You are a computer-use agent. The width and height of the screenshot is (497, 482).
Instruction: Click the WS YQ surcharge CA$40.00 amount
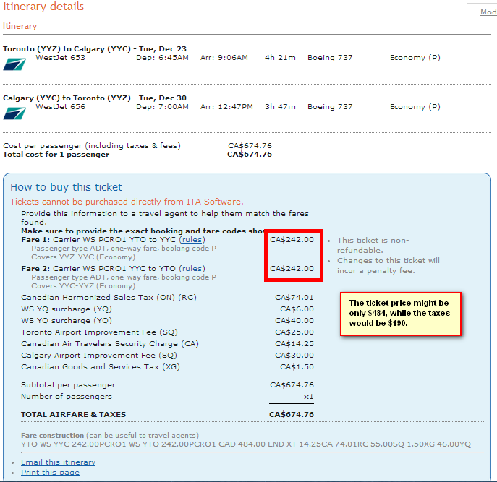pyautogui.click(x=294, y=321)
